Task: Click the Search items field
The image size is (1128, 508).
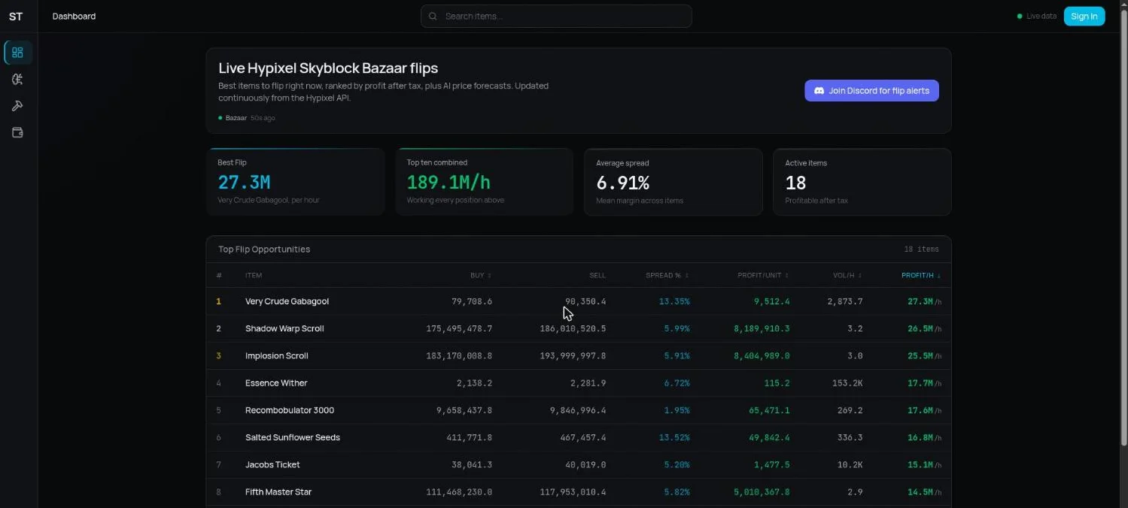Action: (556, 17)
